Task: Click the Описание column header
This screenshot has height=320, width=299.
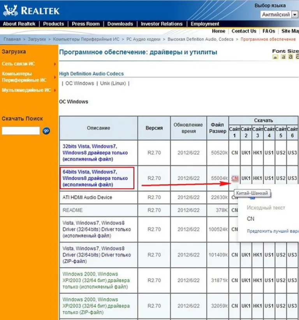Action: (98, 128)
